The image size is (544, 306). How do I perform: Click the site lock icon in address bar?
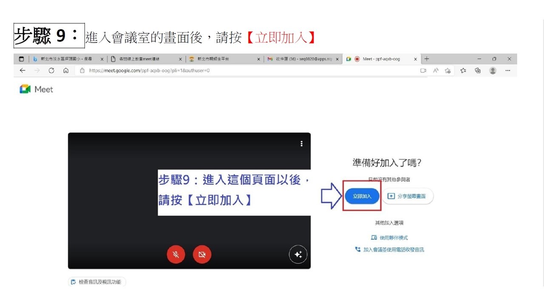click(x=82, y=71)
